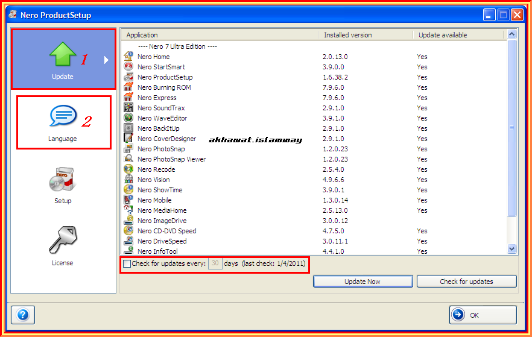Select the Nero SoundTrax application name
532x337 pixels.
[x=161, y=108]
